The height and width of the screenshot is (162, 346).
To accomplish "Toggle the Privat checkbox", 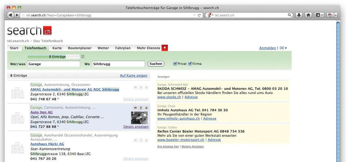I will pos(175,64).
